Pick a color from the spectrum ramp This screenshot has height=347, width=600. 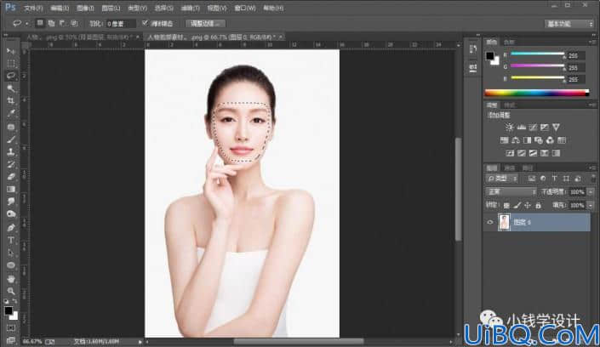(x=536, y=93)
